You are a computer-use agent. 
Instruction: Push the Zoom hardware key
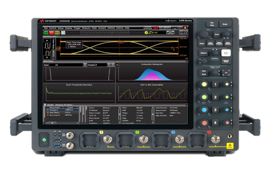[x=217, y=35]
